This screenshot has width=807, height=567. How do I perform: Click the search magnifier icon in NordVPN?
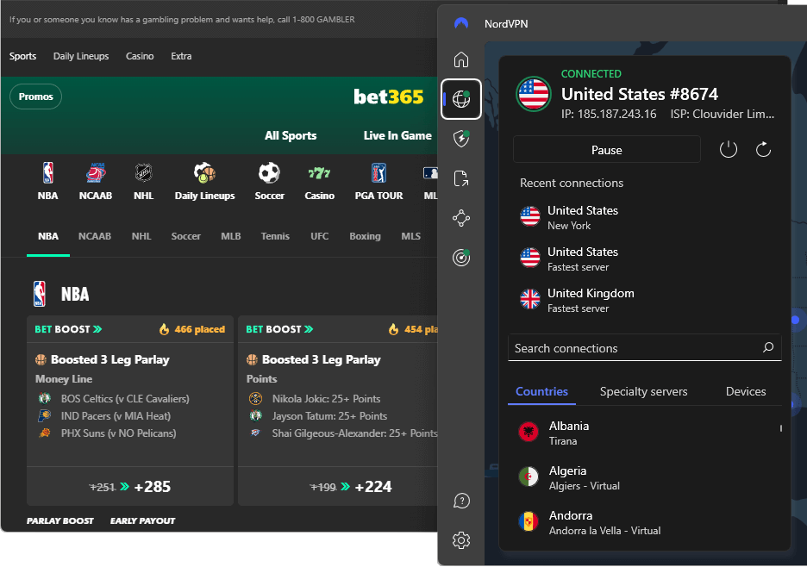(768, 347)
